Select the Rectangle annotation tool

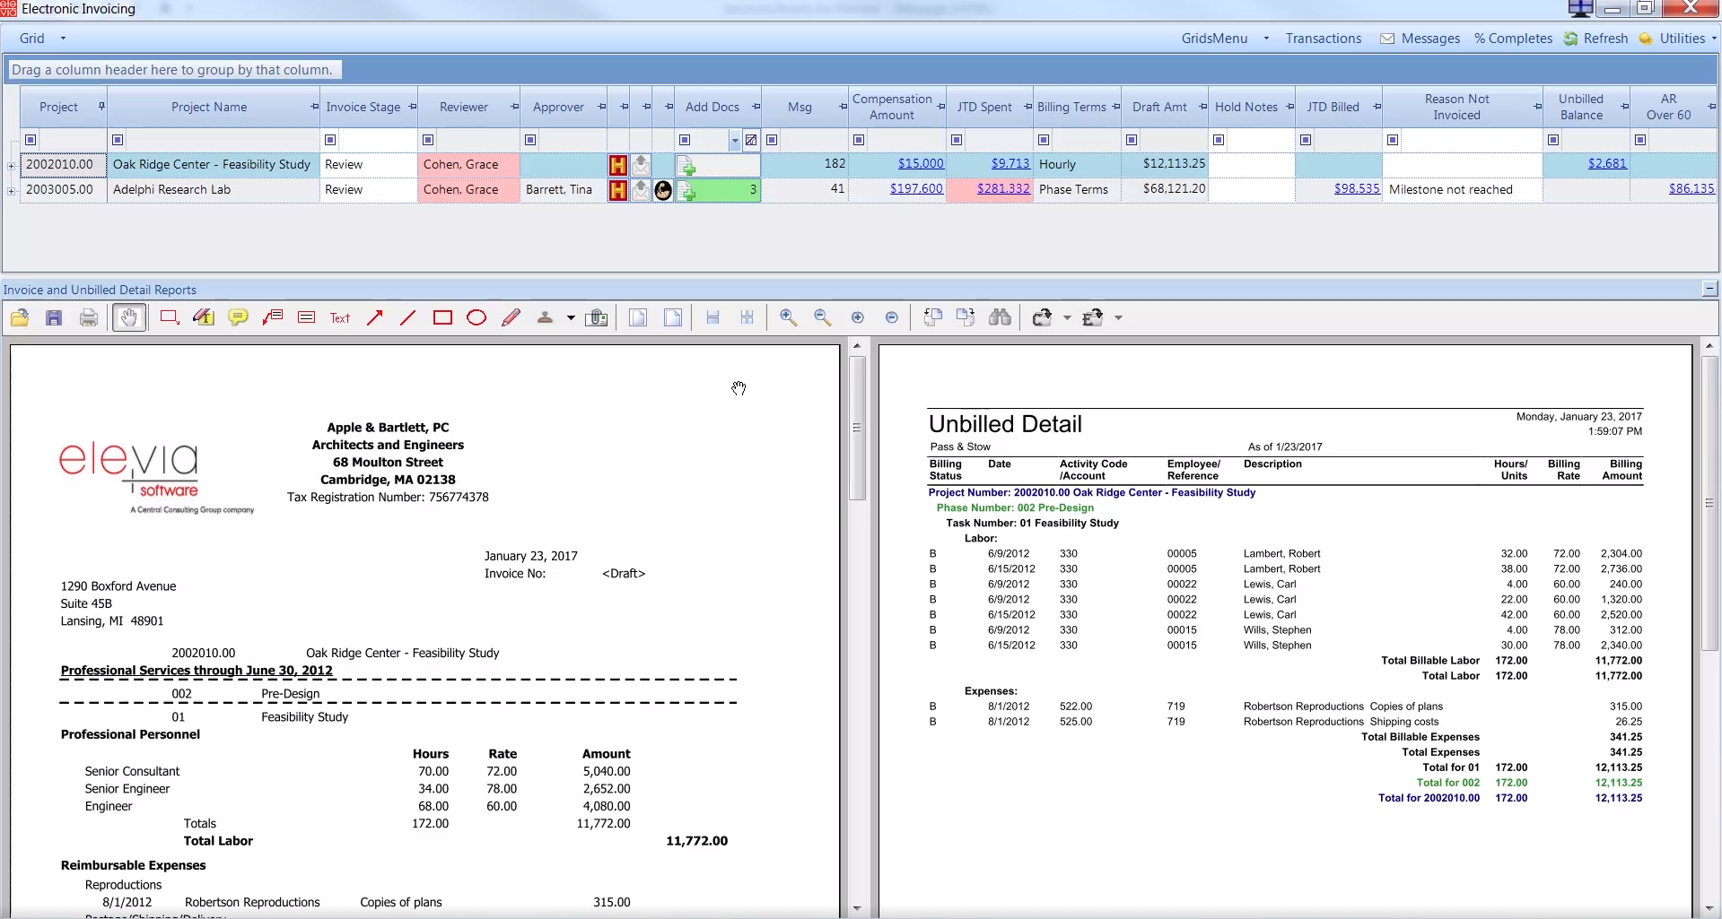pyautogui.click(x=443, y=317)
